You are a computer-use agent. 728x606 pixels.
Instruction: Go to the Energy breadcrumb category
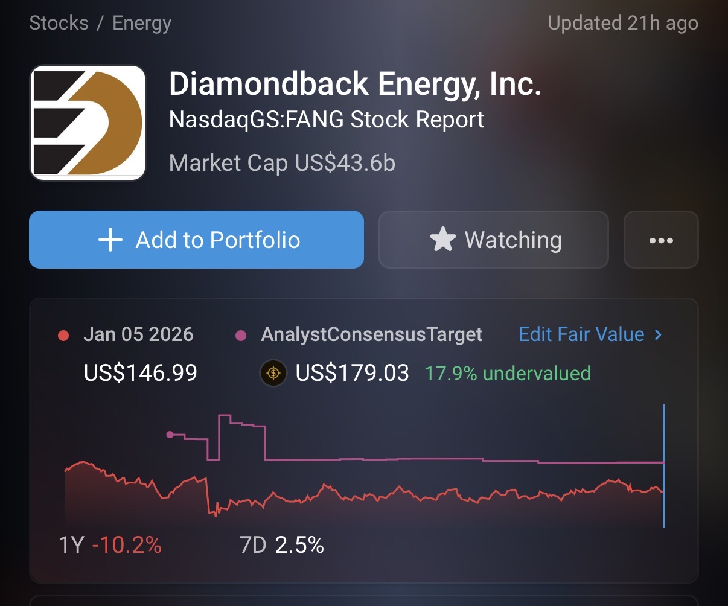click(x=142, y=24)
